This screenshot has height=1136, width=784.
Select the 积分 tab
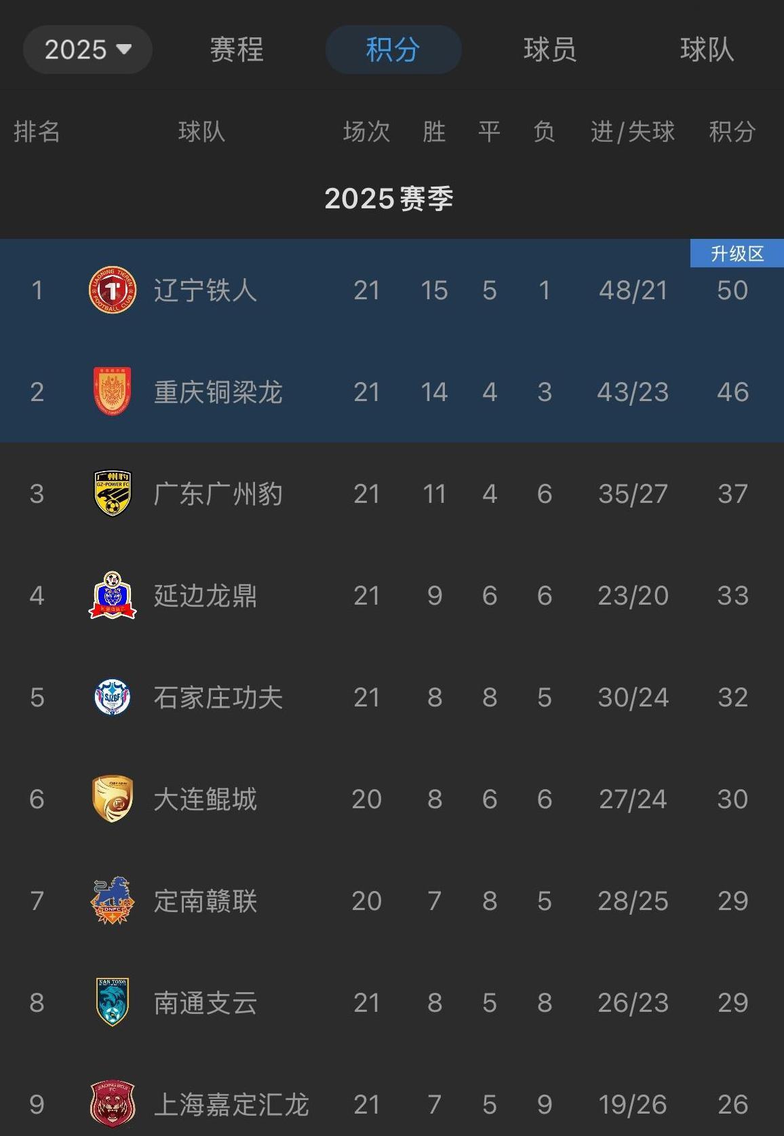(x=393, y=50)
